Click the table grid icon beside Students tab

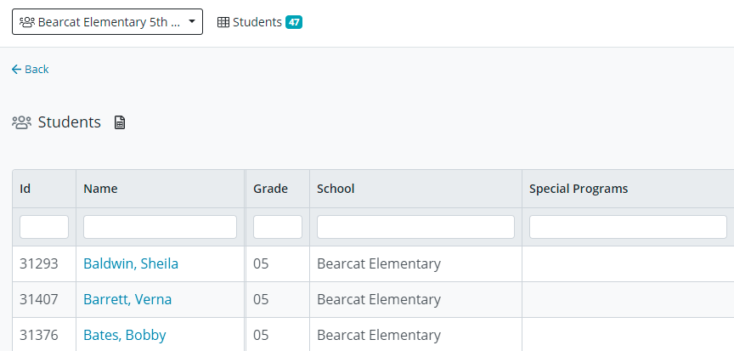223,22
